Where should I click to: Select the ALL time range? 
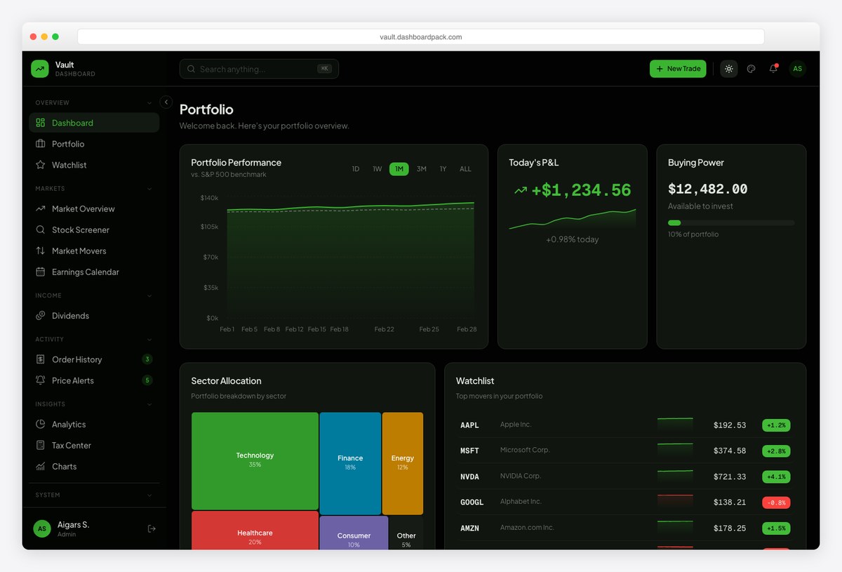pyautogui.click(x=465, y=169)
